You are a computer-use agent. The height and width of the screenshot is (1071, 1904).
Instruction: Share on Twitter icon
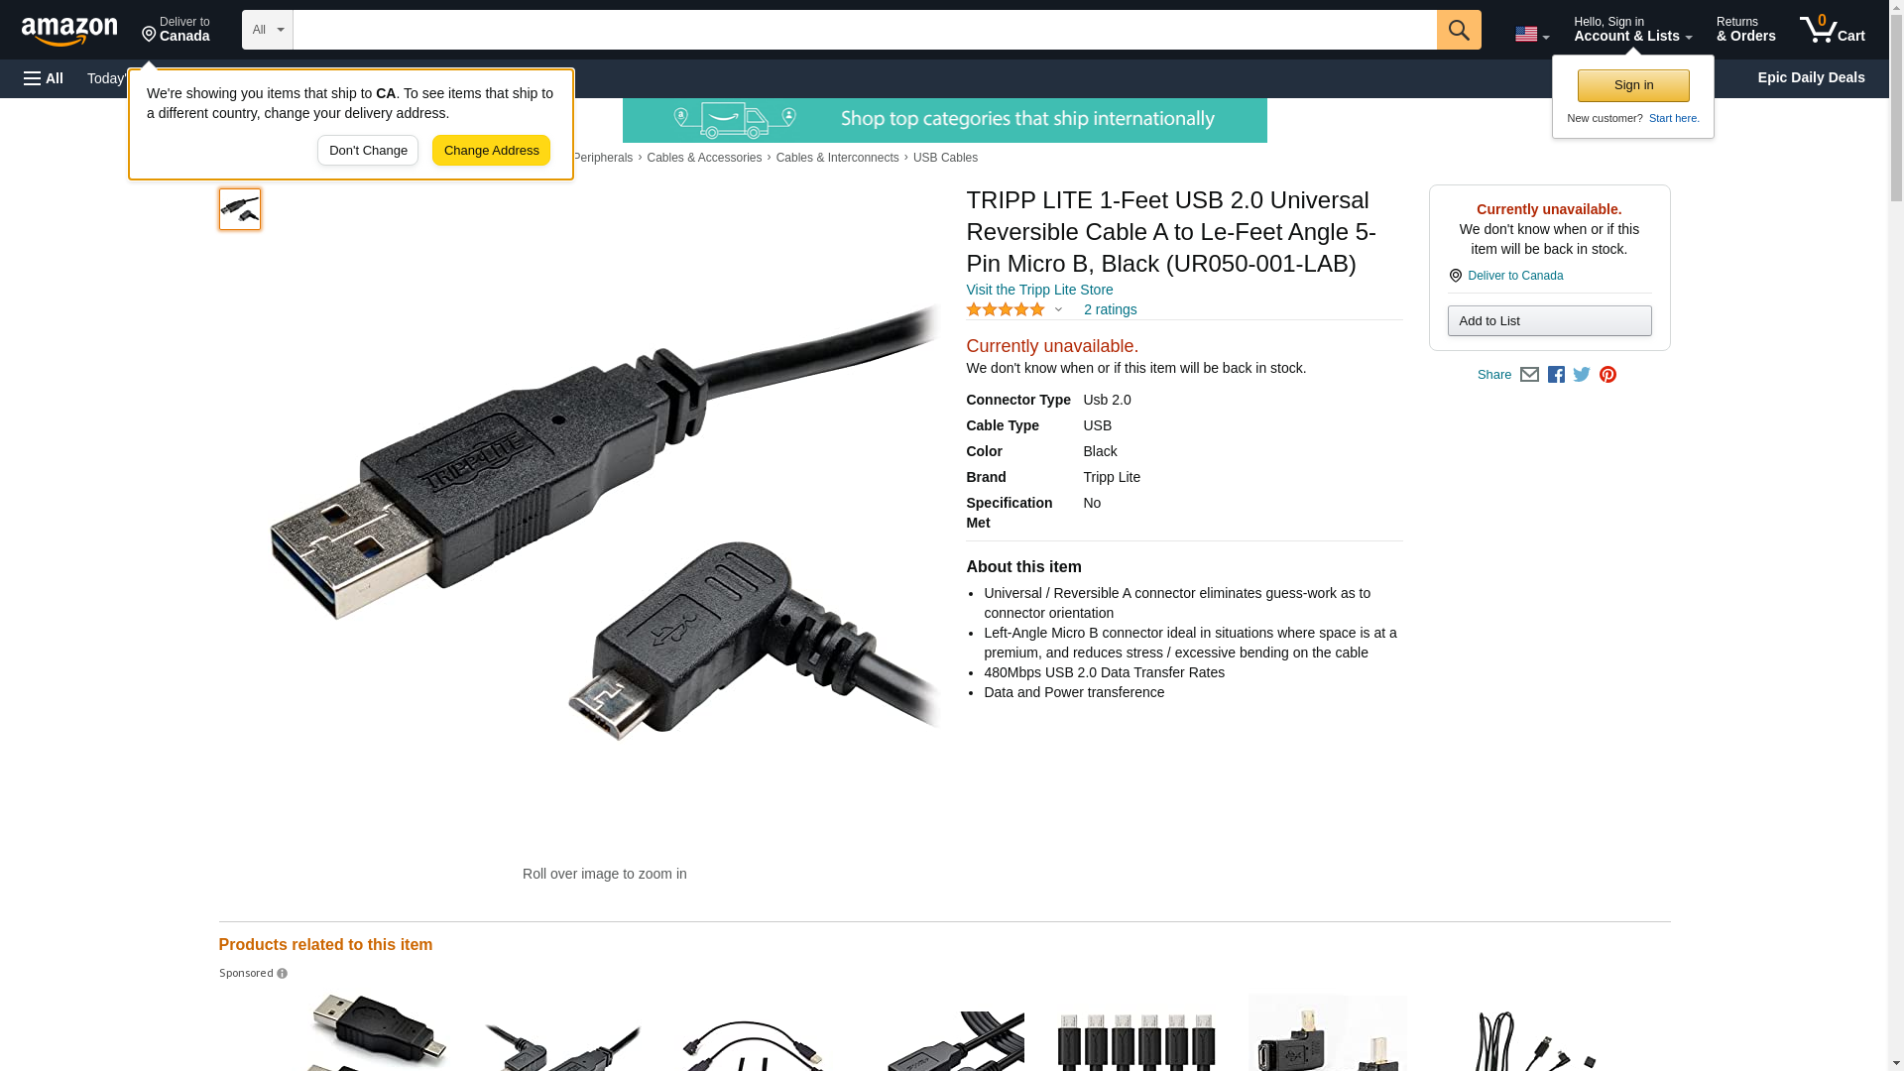pyautogui.click(x=1582, y=375)
